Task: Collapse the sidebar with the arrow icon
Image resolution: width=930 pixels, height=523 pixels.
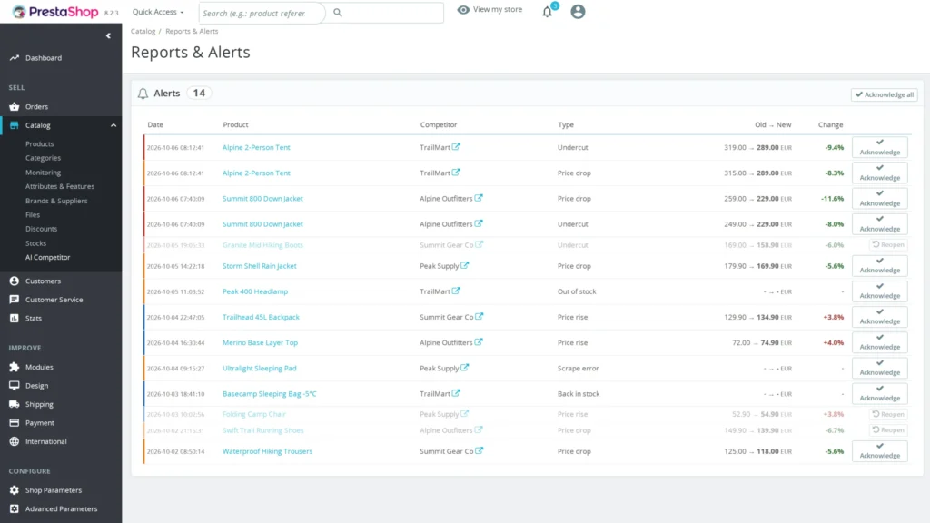Action: click(108, 35)
